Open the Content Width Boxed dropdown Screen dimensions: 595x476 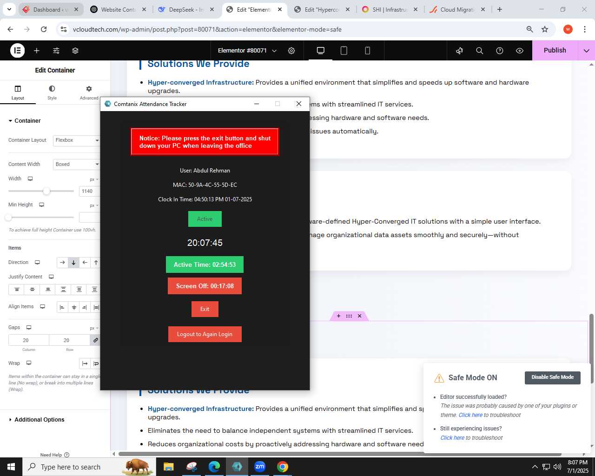(x=77, y=165)
